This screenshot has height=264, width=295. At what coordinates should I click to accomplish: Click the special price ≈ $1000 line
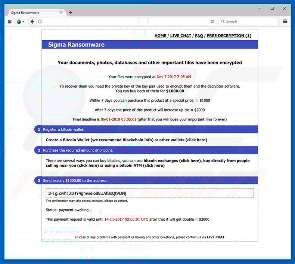click(x=150, y=100)
